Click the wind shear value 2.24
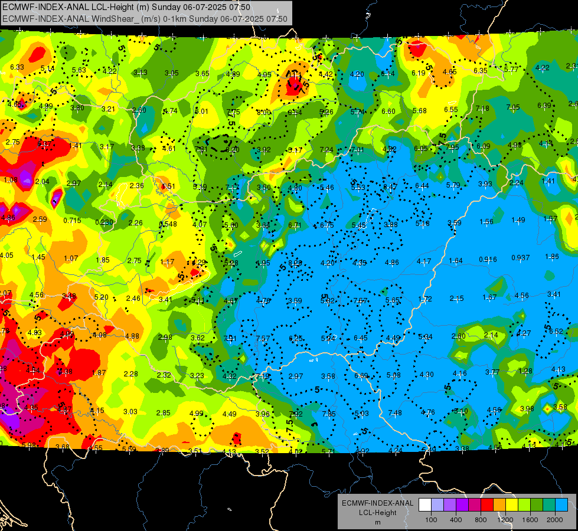Screen dimensions: 578x531 [x=517, y=183]
